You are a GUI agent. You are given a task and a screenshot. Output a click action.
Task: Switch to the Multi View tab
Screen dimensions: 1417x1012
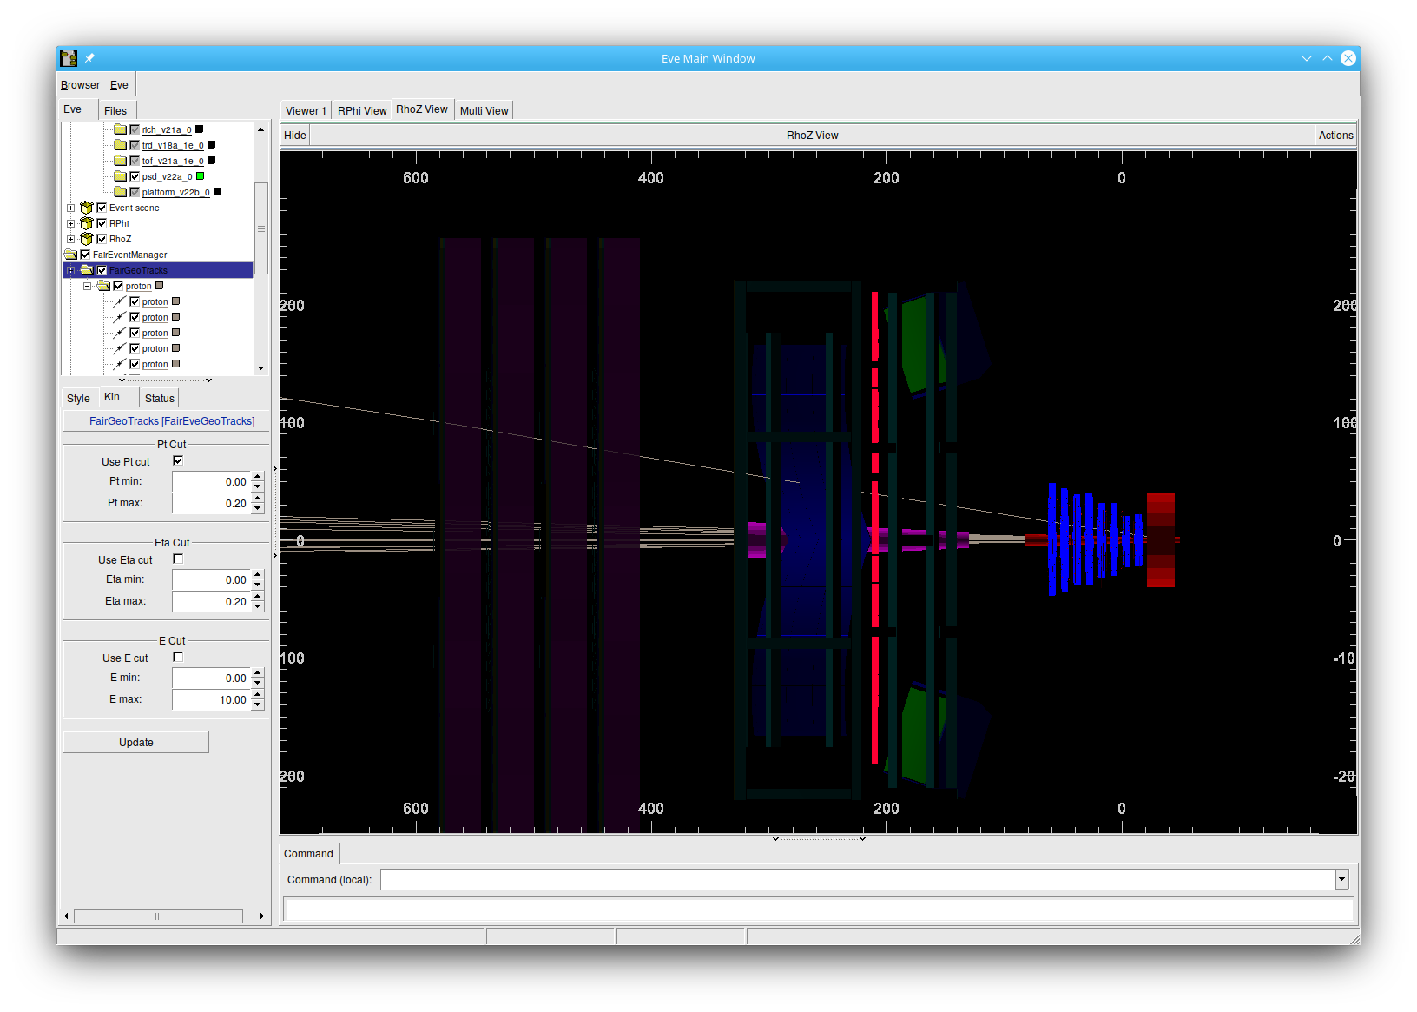coord(484,110)
